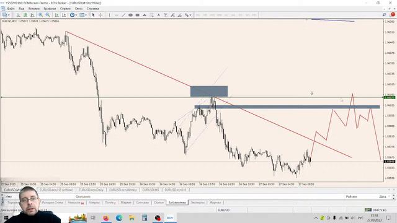Open the Файл menu
The width and height of the screenshot is (397, 223).
click(11, 9)
